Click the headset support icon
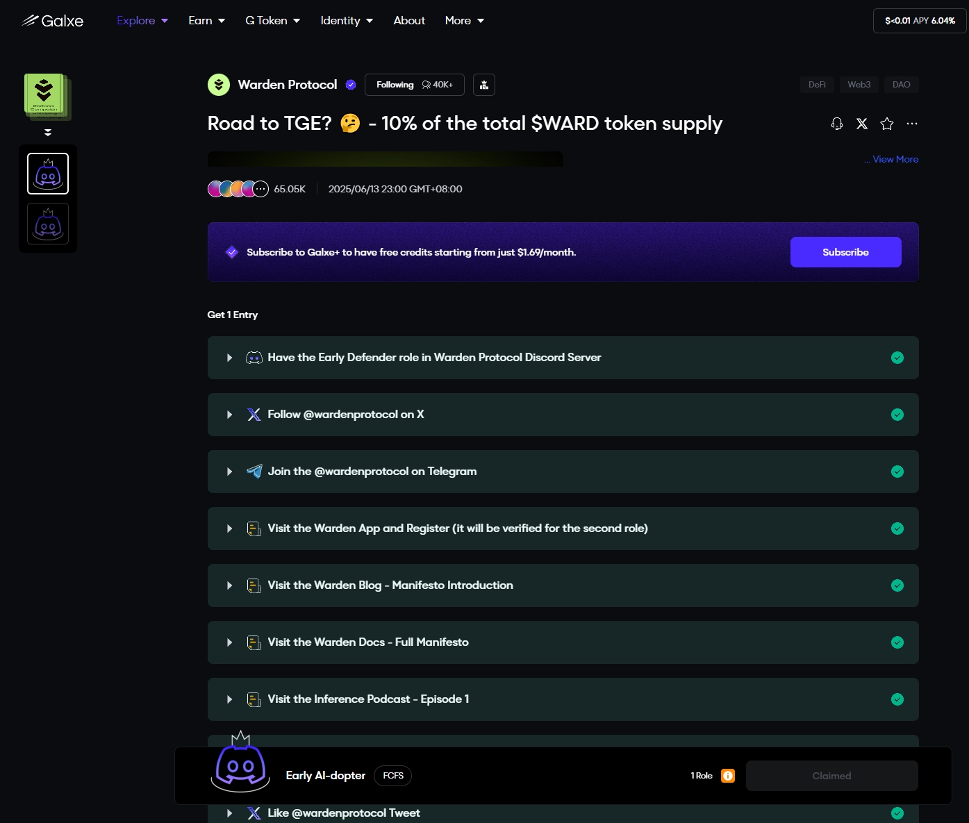This screenshot has width=969, height=823. [837, 124]
